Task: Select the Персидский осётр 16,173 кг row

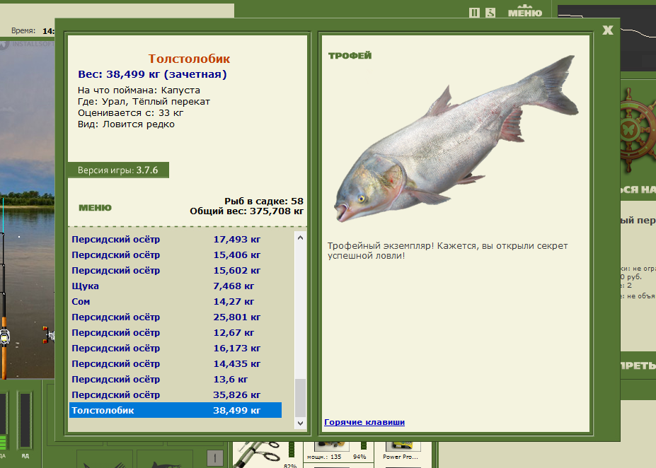Action: pyautogui.click(x=175, y=348)
